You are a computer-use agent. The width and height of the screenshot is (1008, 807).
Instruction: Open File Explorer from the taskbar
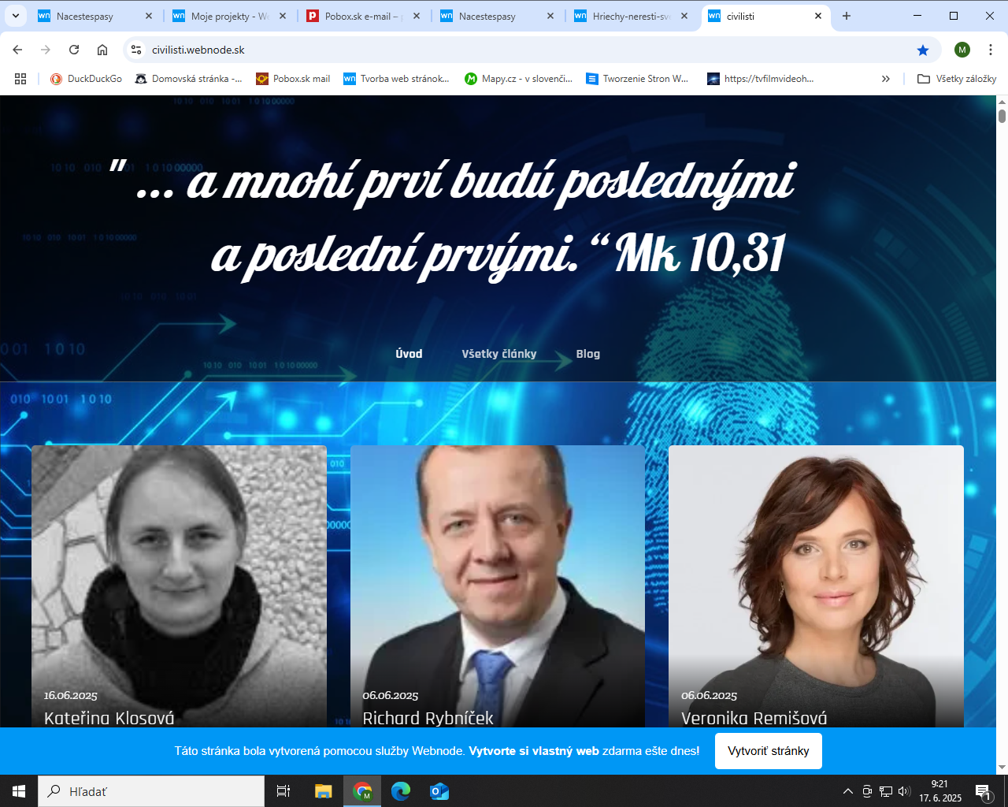[x=324, y=791]
